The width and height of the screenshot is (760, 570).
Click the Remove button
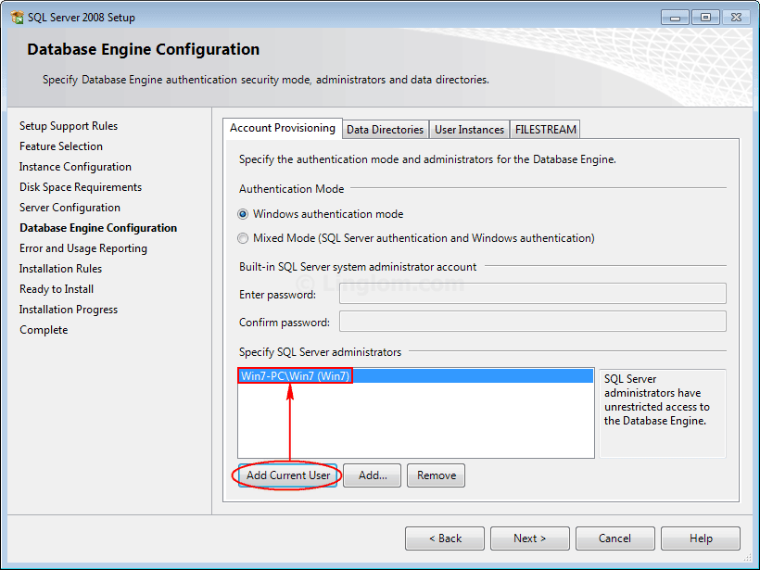(x=437, y=475)
